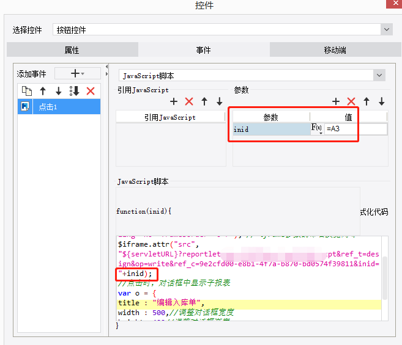
Task: Select the inid parameter name cell
Action: click(271, 129)
